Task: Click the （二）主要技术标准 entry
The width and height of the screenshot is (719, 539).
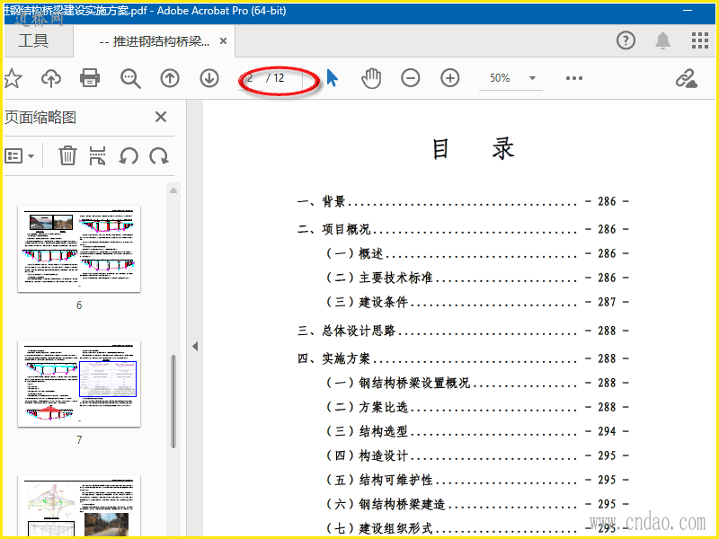Action: click(477, 278)
